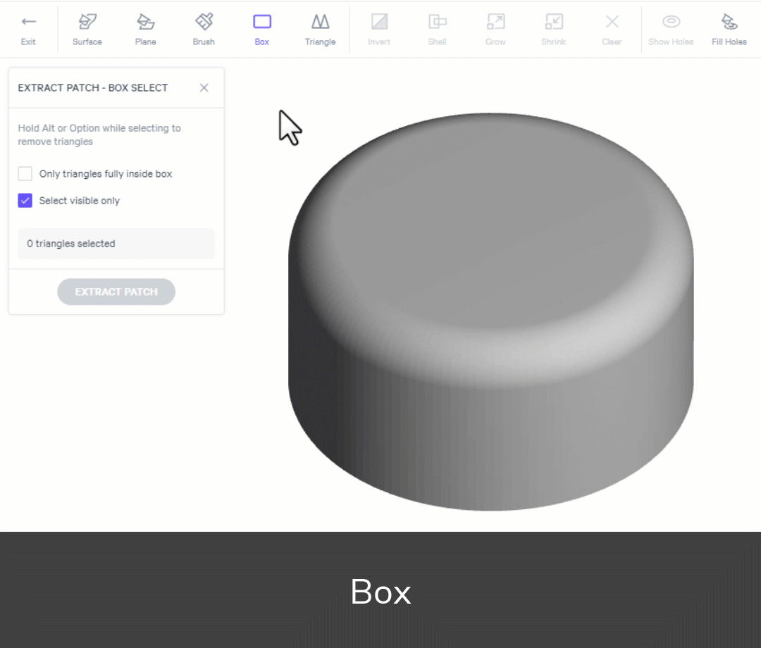Toggle Show Holes view

(x=672, y=30)
